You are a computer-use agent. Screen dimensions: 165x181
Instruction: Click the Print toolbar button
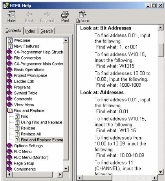[65, 17]
